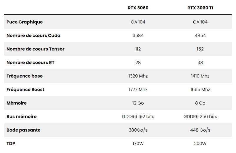Click the Nombre de cœurs Cuda label

[x=33, y=36]
